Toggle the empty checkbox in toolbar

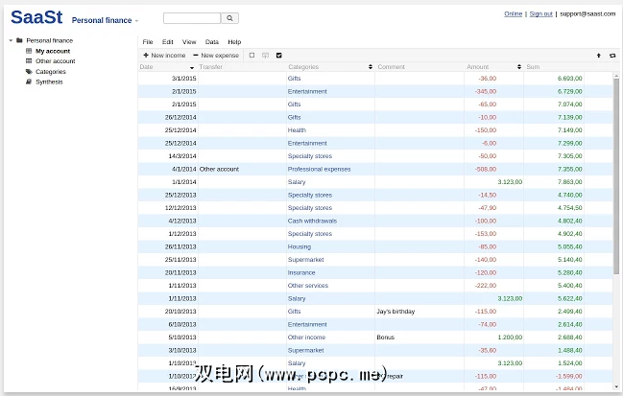(252, 56)
